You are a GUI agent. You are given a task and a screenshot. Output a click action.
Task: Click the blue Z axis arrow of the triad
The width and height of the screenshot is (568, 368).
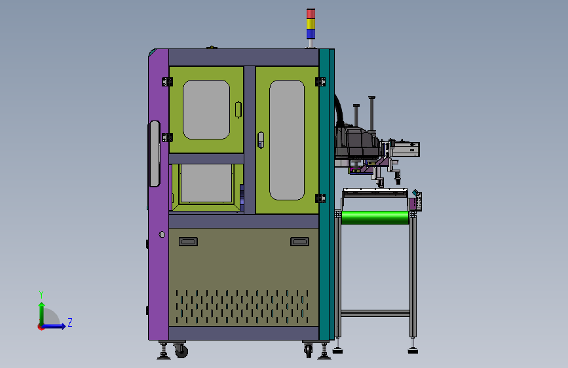[x=54, y=326]
